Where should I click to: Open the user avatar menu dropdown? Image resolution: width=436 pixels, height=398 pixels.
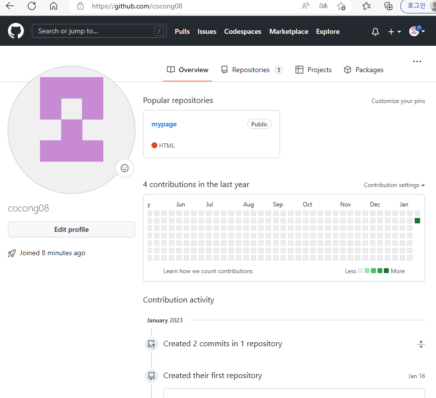417,31
